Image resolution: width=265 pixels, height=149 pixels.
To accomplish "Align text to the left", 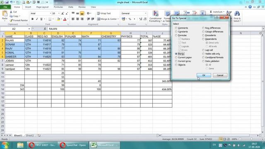I will point(73,19).
